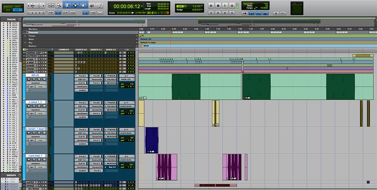Expand the Tempo ruler
Screen dimensions: 377x190
click(25, 36)
